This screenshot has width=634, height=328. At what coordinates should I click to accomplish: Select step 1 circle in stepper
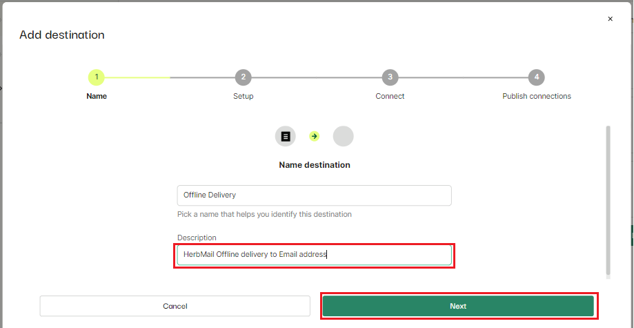pos(97,77)
